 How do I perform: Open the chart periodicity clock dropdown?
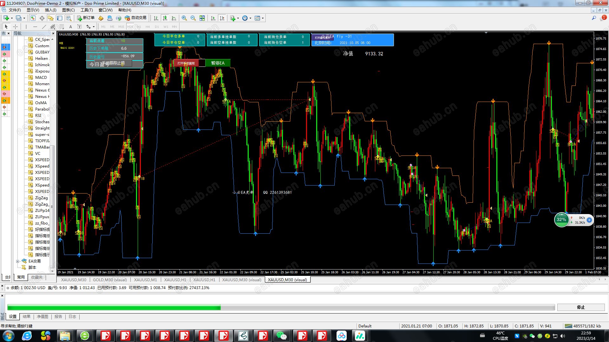[250, 18]
